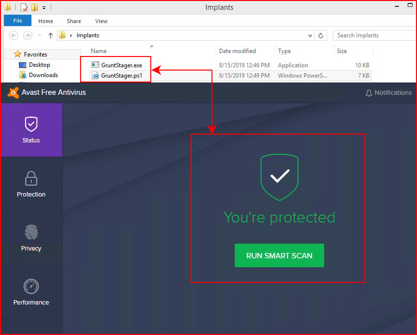Viewport: 417px width, 335px height.
Task: Click the Explorer Back arrow button
Action: click(13, 35)
